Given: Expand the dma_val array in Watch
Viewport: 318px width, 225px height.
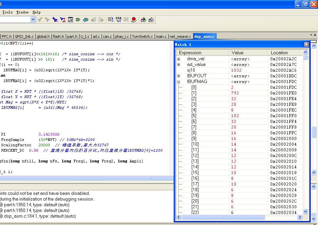Looking at the screenshot, I should pos(178,59).
